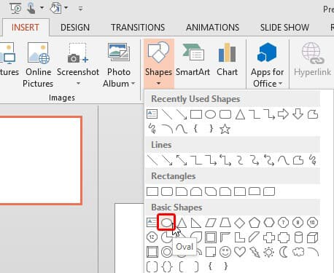Open the ANIMATIONS tab
The image size is (334, 273).
pyautogui.click(x=213, y=28)
